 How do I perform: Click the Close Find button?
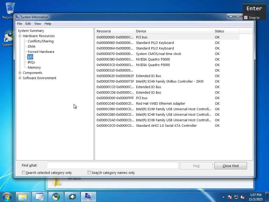pos(230,166)
